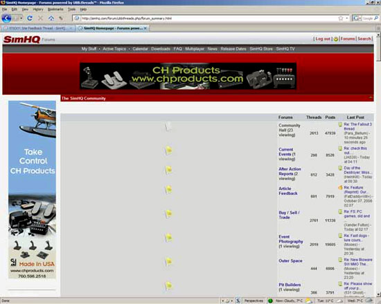
Task: Open the Forums link in page header
Action: 348,39
